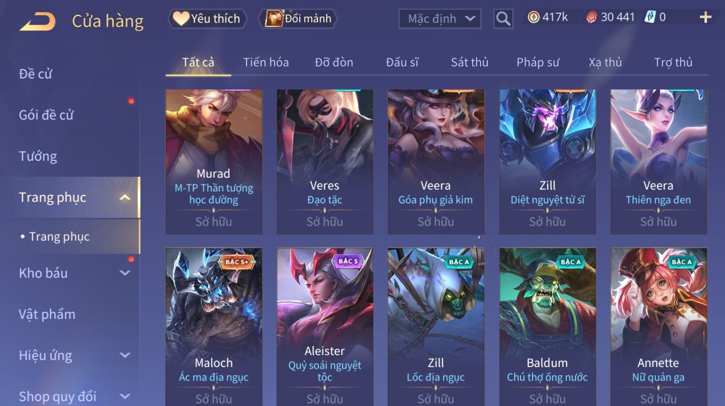Select the Murad M-TP Thần tượng skin card

[x=214, y=162]
